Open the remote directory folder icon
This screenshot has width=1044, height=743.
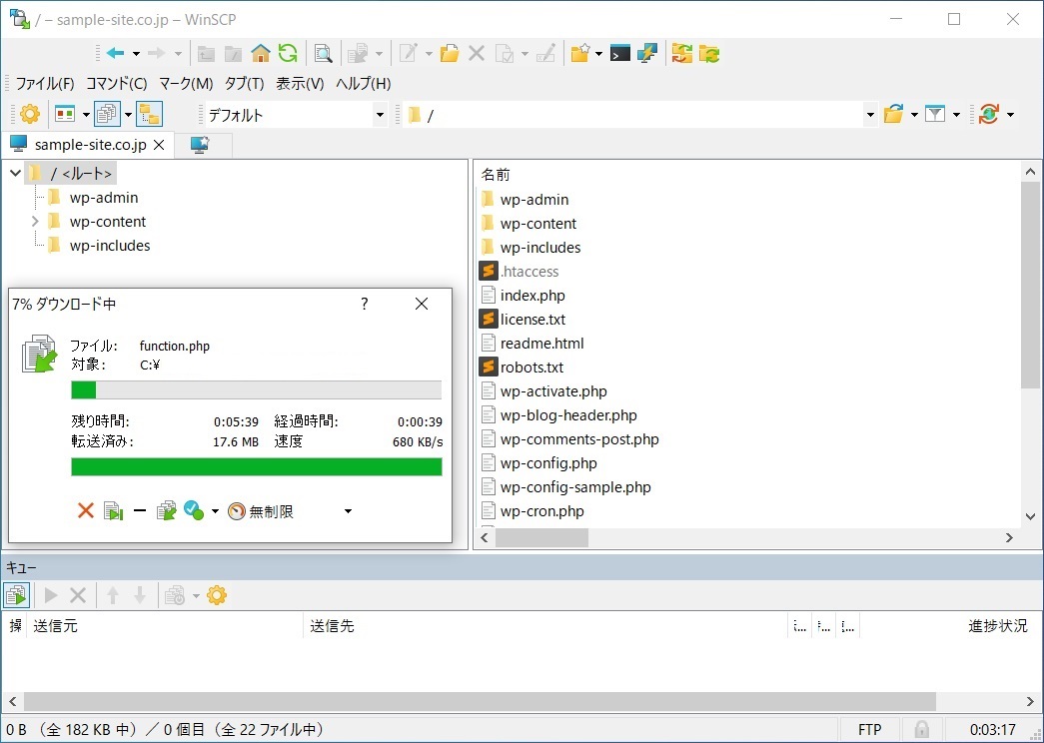pos(893,115)
